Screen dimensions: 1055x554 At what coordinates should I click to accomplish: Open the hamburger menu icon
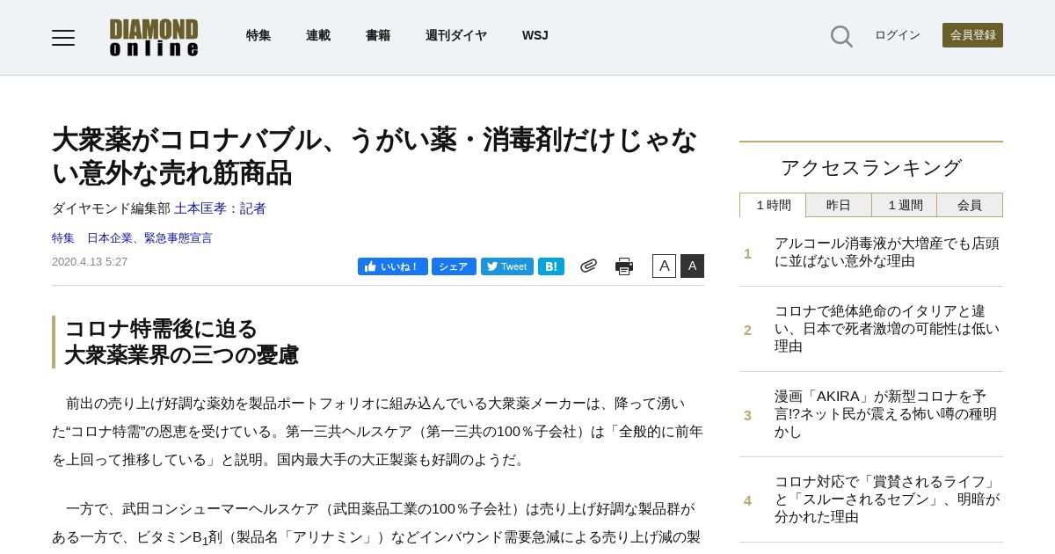click(63, 37)
